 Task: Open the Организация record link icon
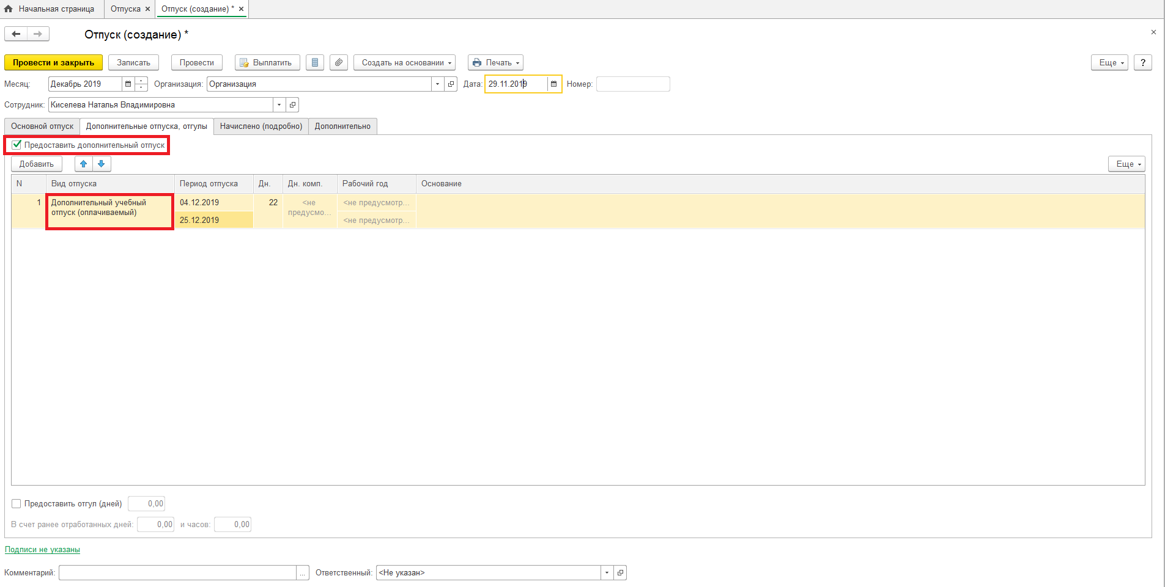point(451,84)
